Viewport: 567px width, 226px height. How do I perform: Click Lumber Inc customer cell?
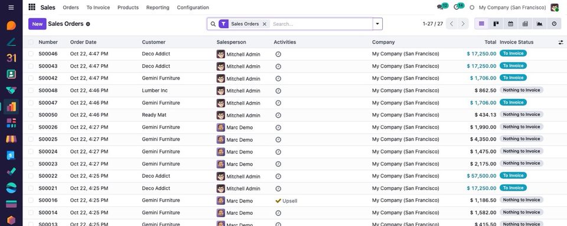[x=155, y=91]
